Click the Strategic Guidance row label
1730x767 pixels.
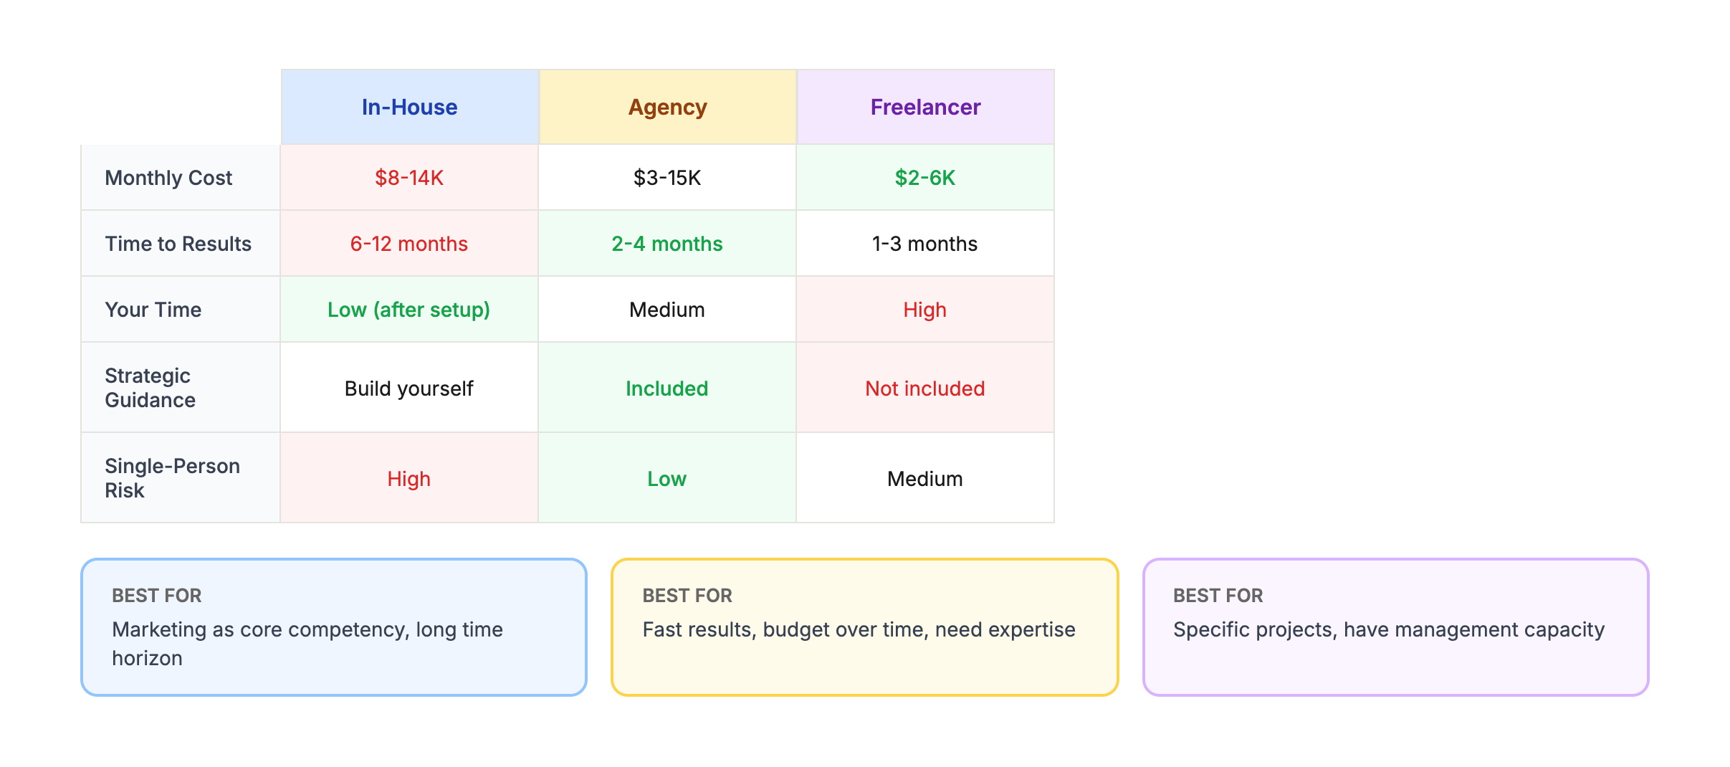(x=150, y=388)
